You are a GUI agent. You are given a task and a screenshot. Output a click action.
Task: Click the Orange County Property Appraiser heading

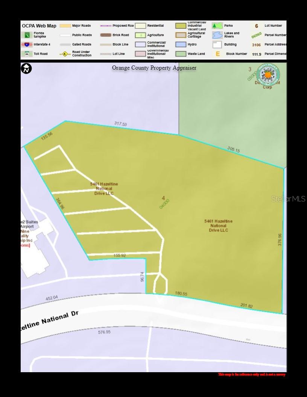[x=154, y=68]
